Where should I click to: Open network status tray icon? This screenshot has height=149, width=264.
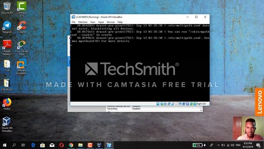pos(228,145)
